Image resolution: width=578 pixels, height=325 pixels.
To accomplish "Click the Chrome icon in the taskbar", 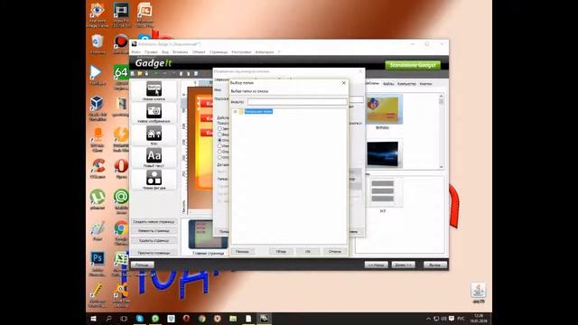I will pos(201,319).
